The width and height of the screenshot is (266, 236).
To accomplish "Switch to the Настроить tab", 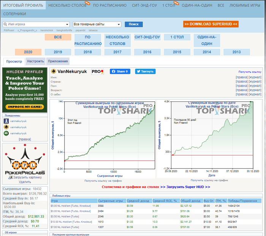I will click(35, 61).
